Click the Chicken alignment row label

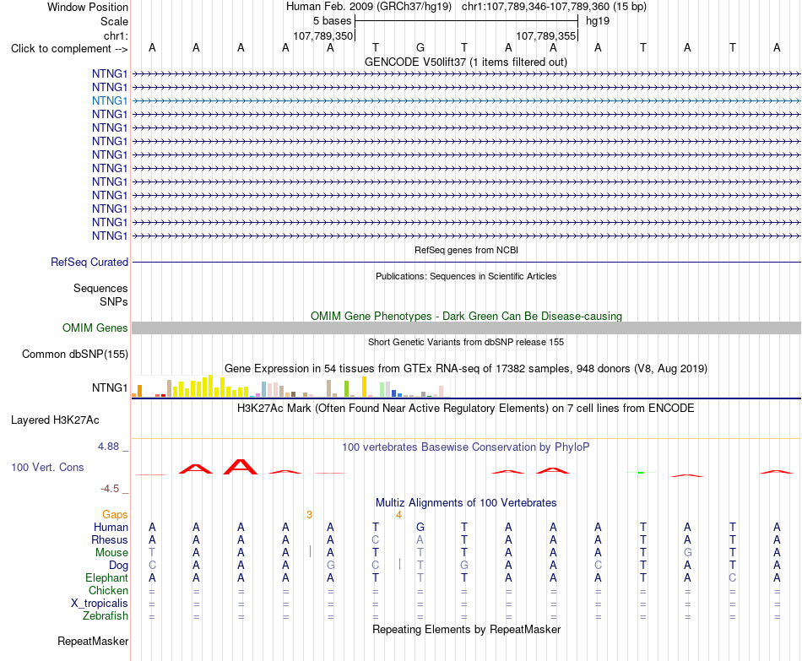click(108, 590)
